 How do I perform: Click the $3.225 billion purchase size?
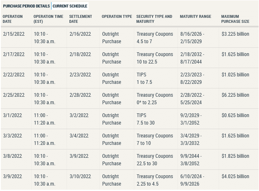pos(235,34)
